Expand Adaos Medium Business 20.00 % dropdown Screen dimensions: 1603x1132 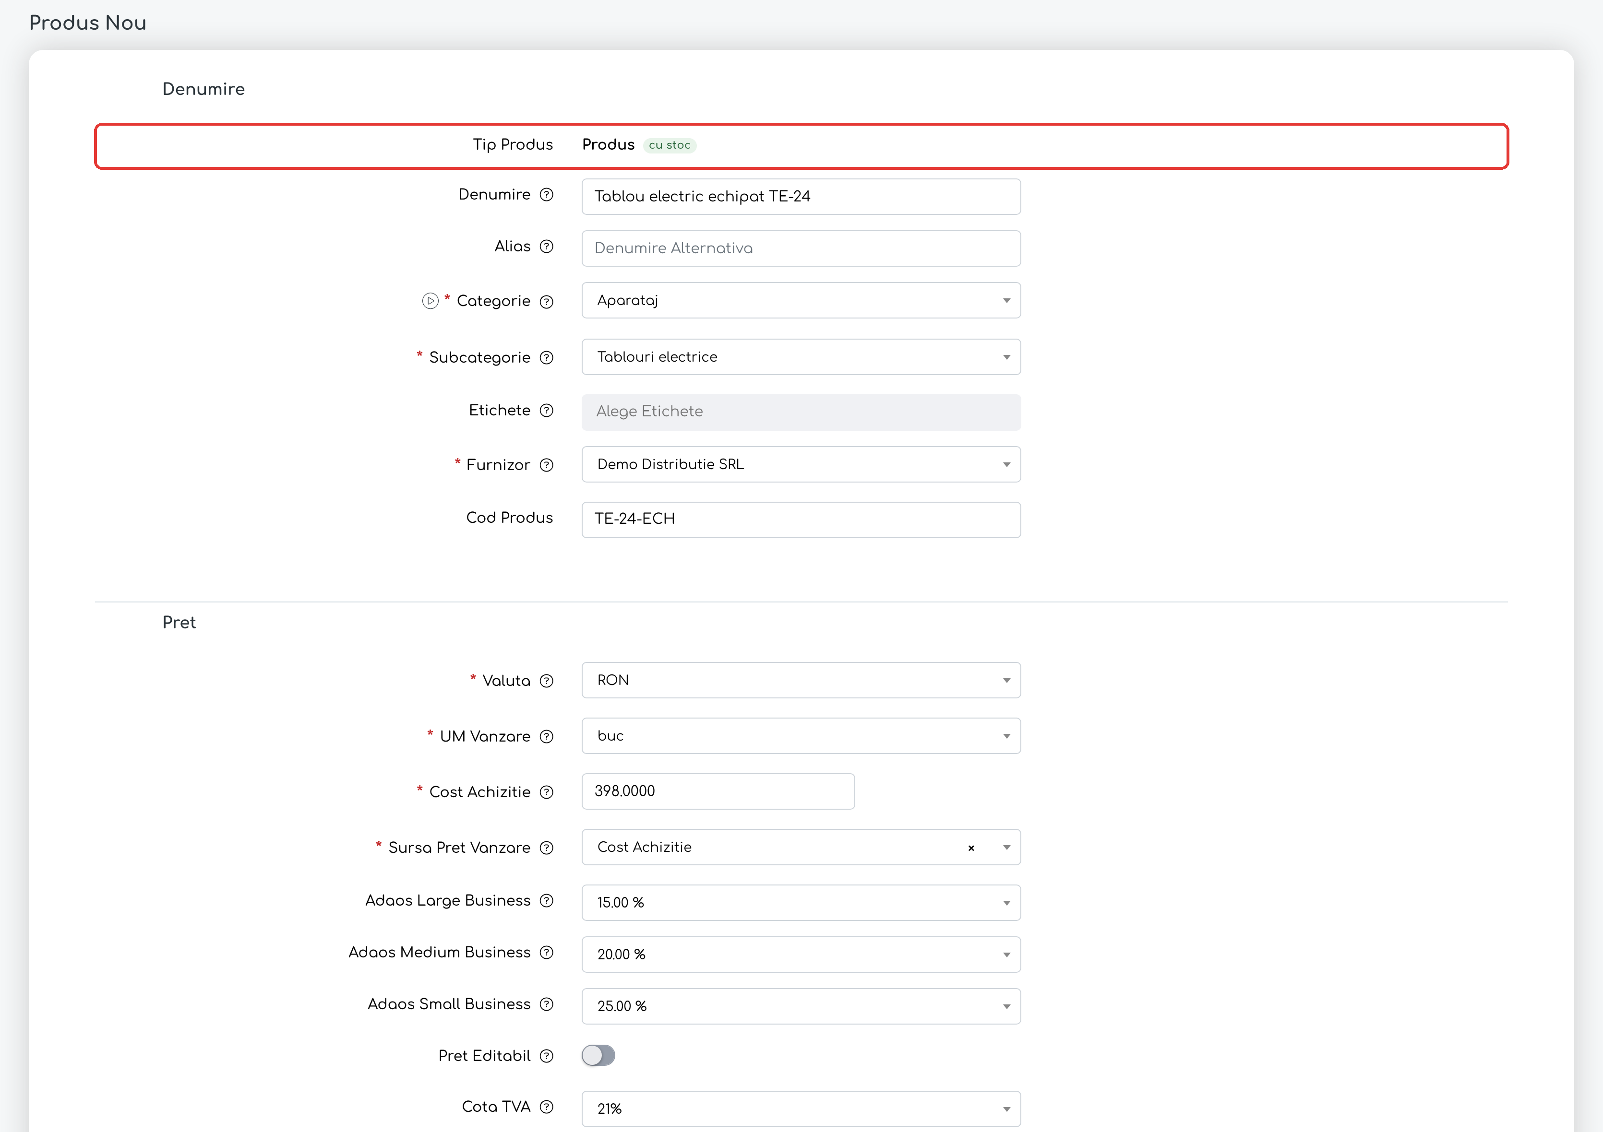[801, 955]
